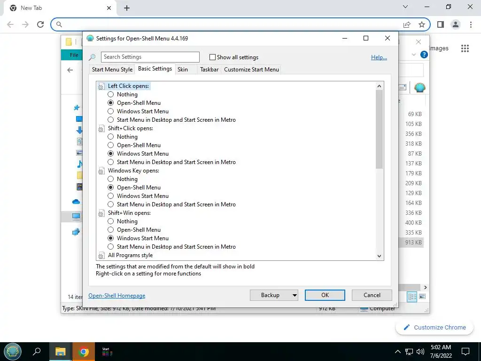Open the notification center icon
481x361 pixels.
pyautogui.click(x=465, y=352)
